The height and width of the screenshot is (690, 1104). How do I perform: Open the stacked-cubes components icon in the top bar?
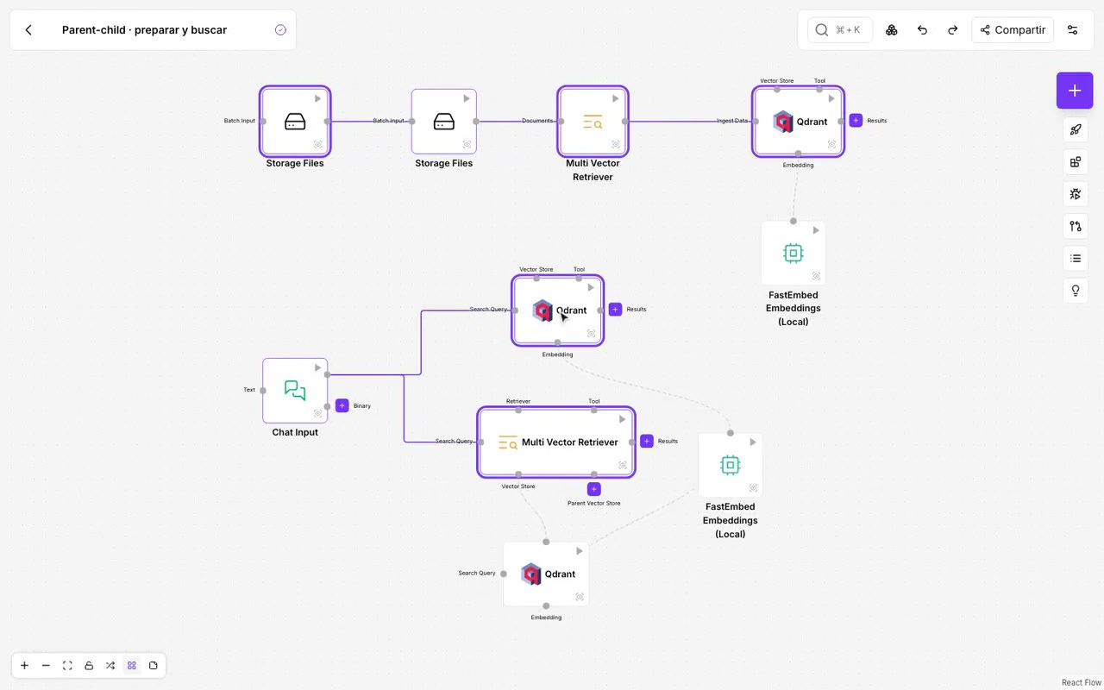(x=892, y=30)
